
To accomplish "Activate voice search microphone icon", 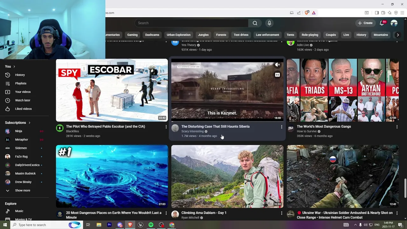I will point(269,23).
